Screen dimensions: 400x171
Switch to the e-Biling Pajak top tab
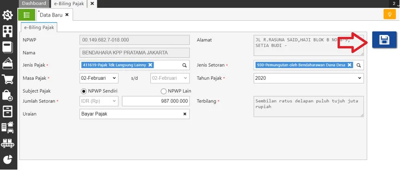(69, 4)
